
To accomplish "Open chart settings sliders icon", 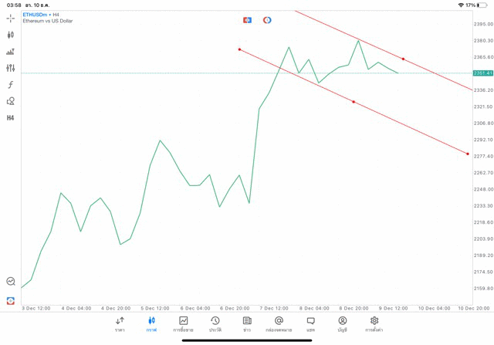I will click(x=11, y=68).
